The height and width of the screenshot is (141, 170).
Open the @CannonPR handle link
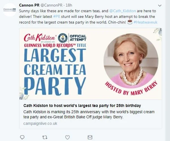coord(51,5)
